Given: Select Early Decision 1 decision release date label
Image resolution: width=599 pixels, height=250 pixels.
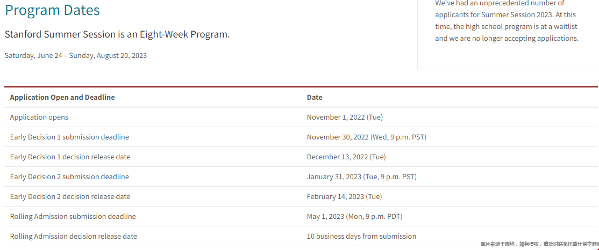Looking at the screenshot, I should [70, 157].
